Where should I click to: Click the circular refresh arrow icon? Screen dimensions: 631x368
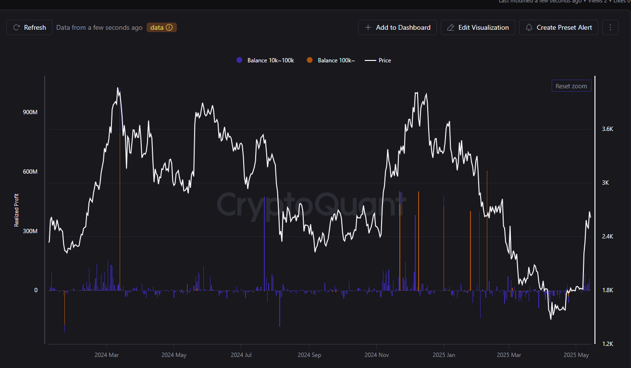tap(16, 27)
